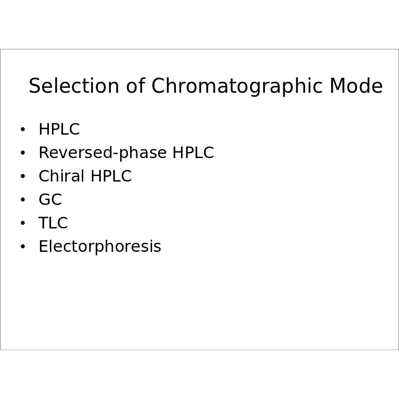Click the bullet marker beside 'GC'
The height and width of the screenshot is (399, 399).
click(x=22, y=200)
